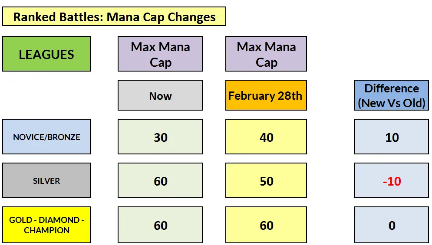
Task: Select the Gold row Now value 60
Action: pyautogui.click(x=160, y=225)
